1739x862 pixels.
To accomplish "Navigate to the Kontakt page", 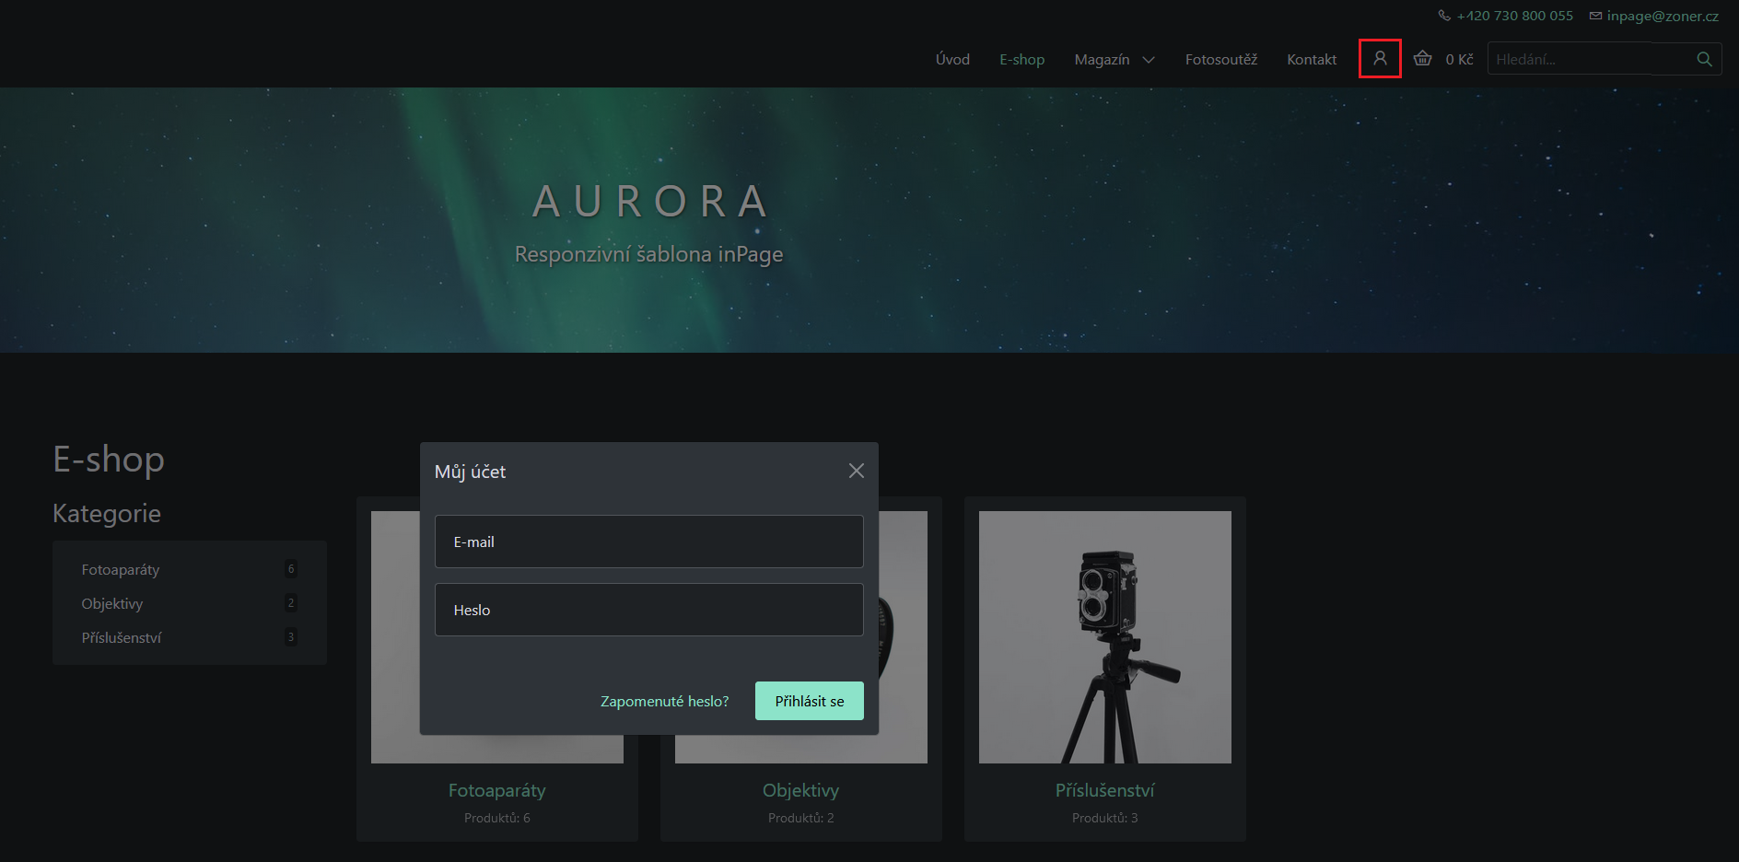I will coord(1311,60).
